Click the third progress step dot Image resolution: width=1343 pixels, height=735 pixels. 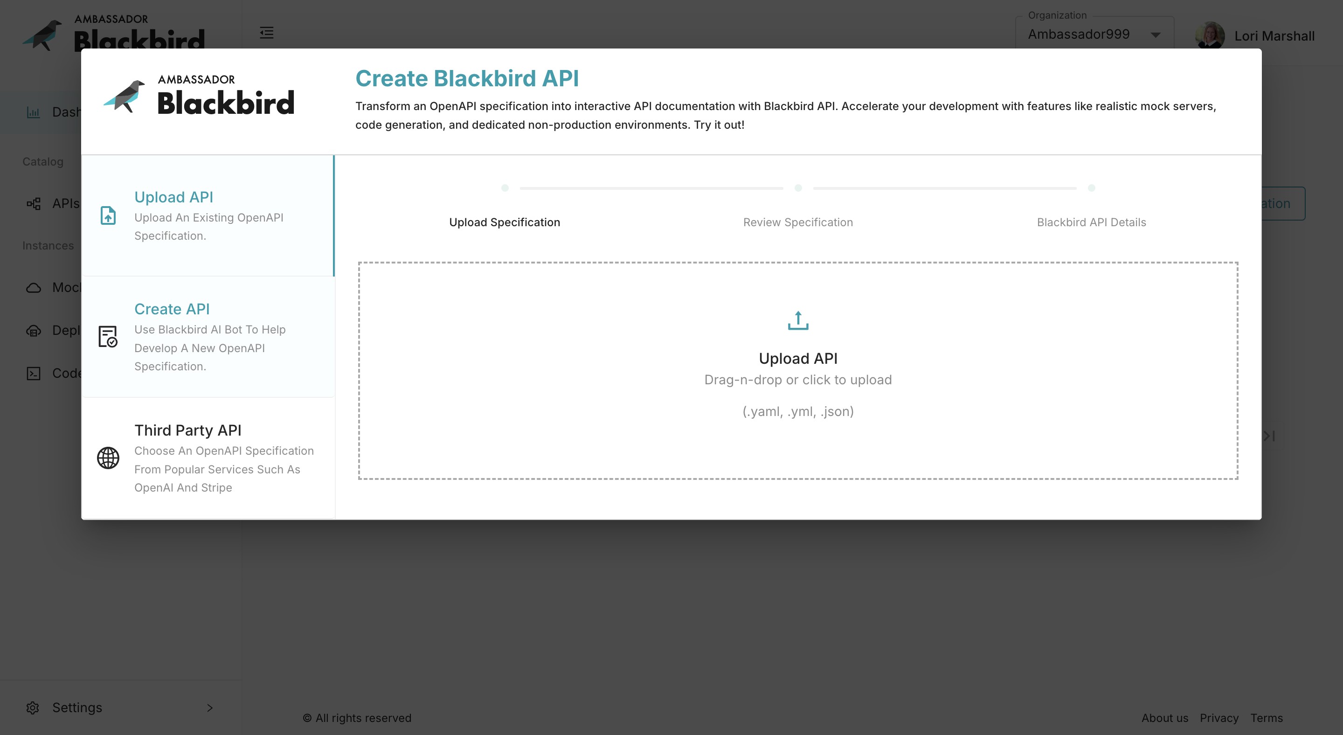coord(1091,187)
